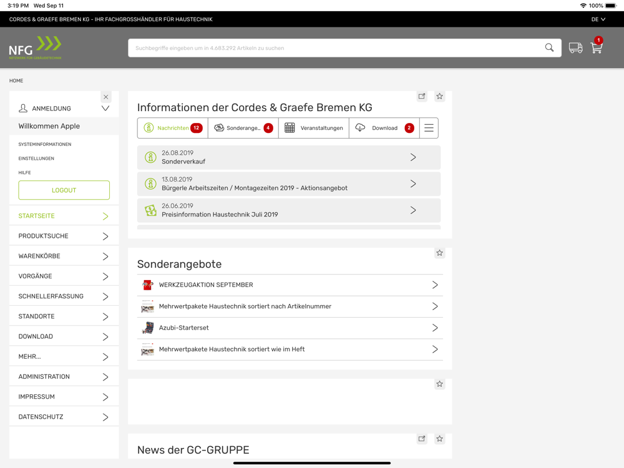Switch to Veranstaltungen tab

(314, 128)
